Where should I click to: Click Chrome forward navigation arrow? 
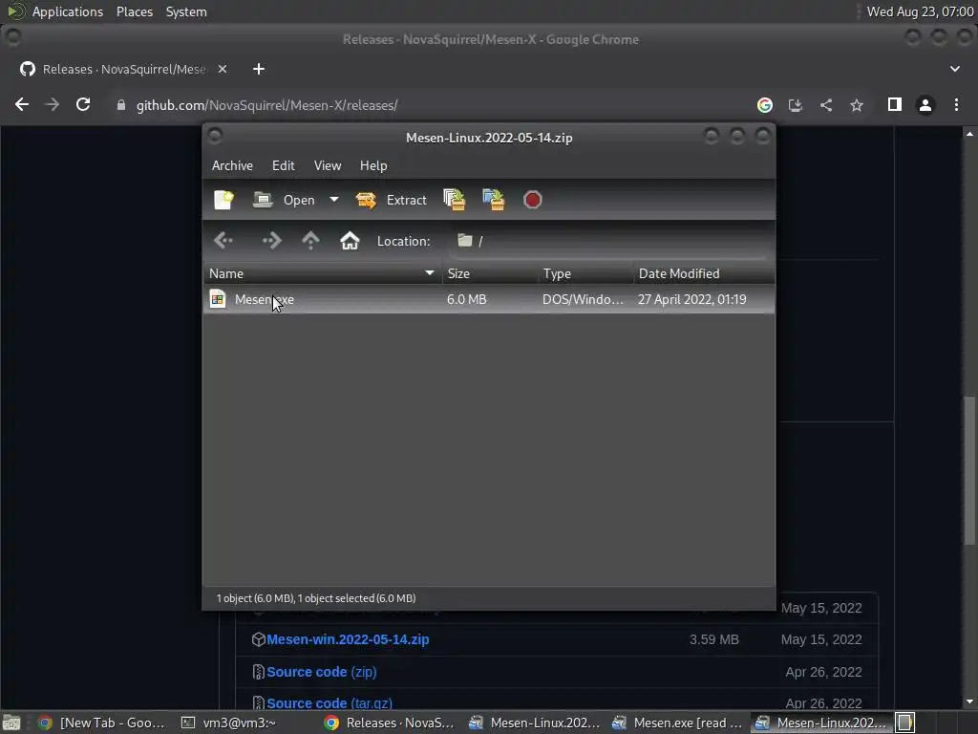point(53,105)
